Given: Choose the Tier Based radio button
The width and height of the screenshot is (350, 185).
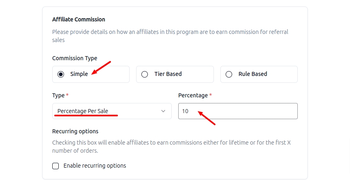Looking at the screenshot, I should (144, 74).
